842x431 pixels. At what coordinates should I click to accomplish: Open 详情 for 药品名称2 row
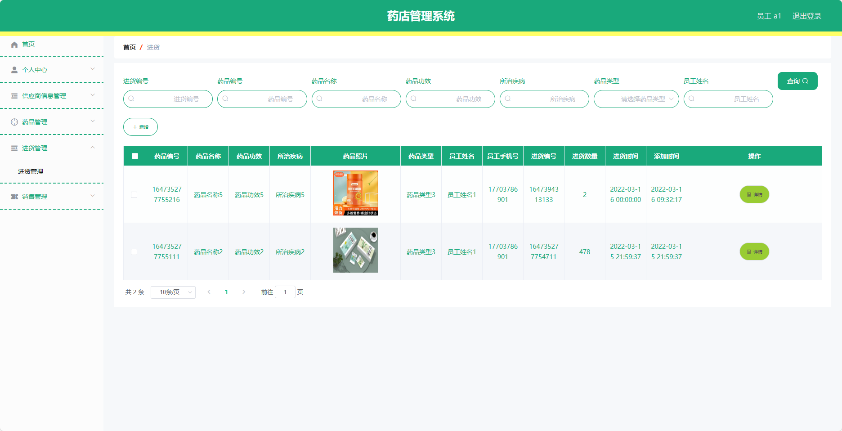[754, 251]
